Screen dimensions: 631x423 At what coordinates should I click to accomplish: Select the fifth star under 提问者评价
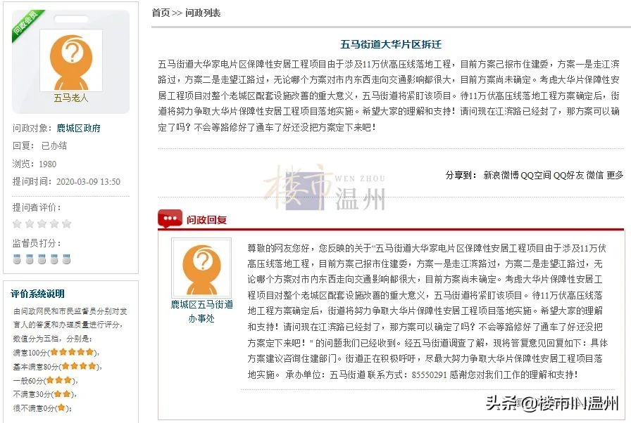pyautogui.click(x=68, y=223)
